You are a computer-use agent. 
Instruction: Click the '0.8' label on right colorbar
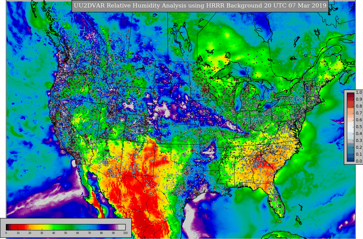coord(359,106)
